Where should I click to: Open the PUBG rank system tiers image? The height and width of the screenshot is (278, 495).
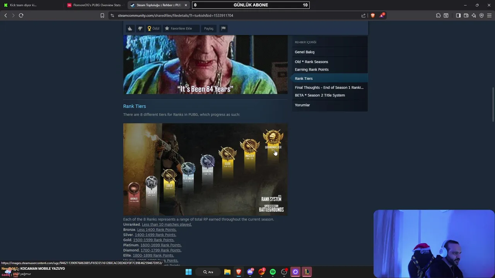(205, 170)
